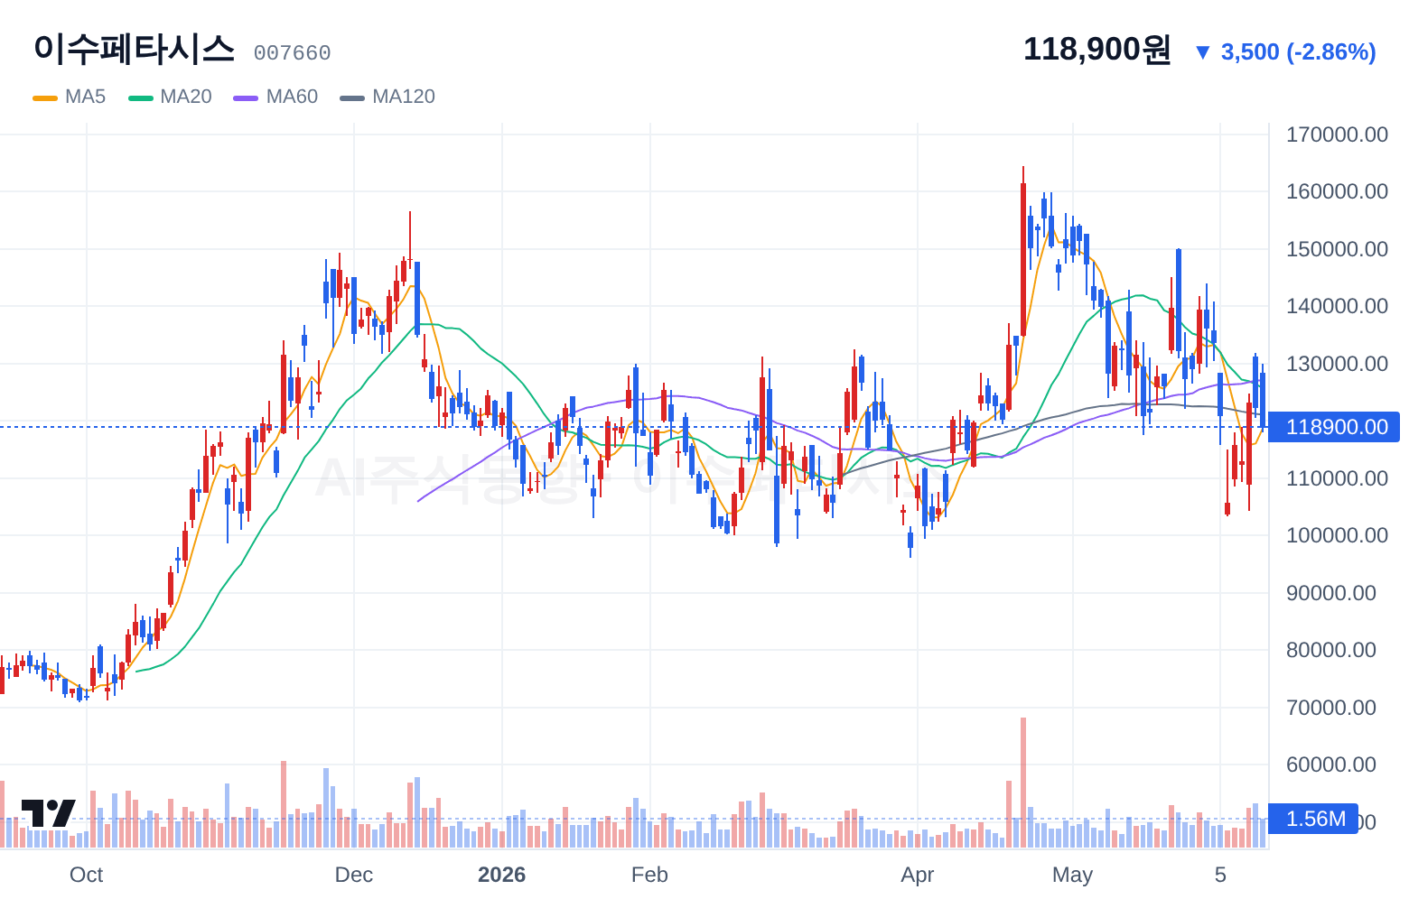This screenshot has height=899, width=1409.
Task: Click the change value 3,500 (-2.86%)
Action: coord(1298,51)
